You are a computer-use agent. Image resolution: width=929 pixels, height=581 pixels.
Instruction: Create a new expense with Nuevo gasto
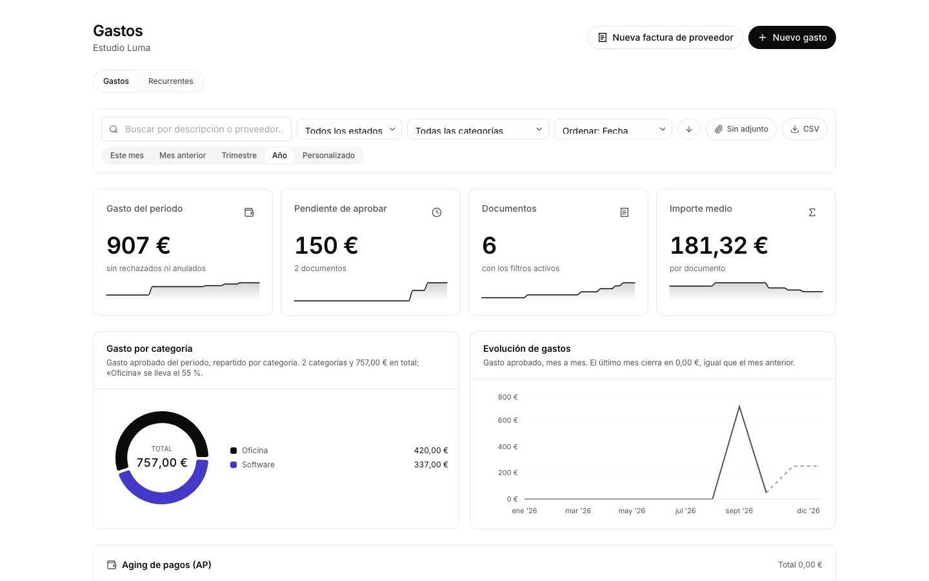point(792,37)
